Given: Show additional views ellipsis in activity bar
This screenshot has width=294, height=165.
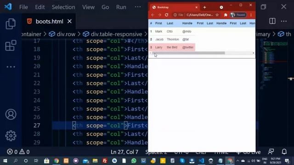Looking at the screenshot, I should (11, 67).
